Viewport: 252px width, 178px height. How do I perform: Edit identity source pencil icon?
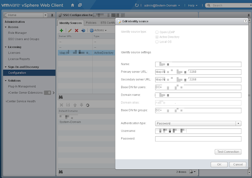point(70,30)
